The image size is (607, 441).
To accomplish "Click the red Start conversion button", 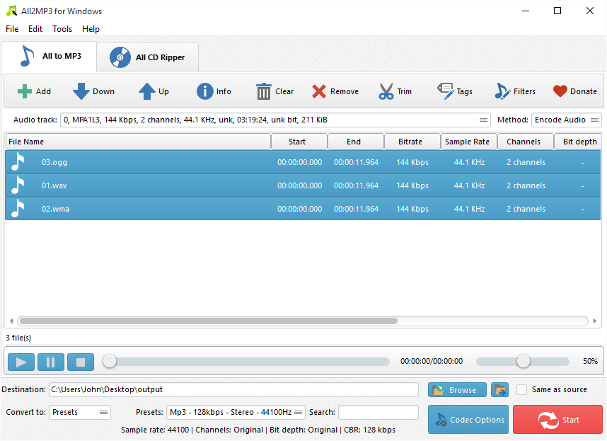I will point(558,420).
